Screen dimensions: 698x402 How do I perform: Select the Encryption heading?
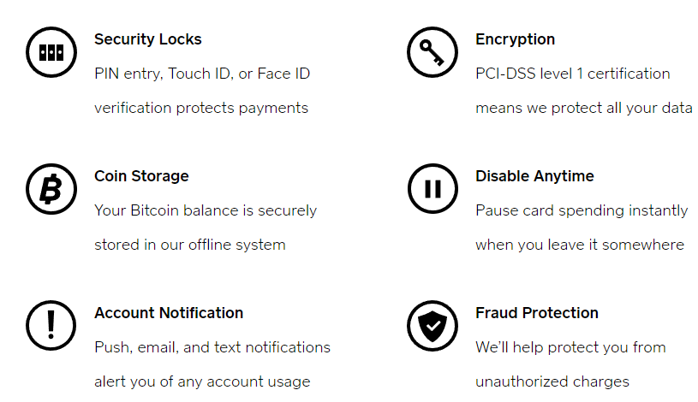[x=515, y=39]
